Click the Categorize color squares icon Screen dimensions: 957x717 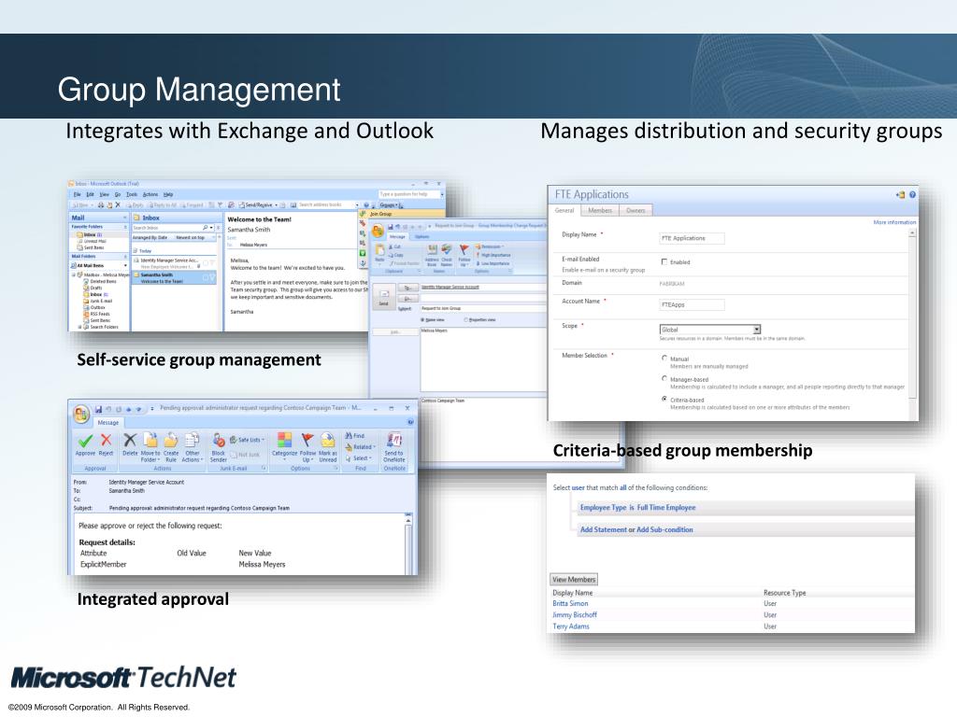point(284,440)
